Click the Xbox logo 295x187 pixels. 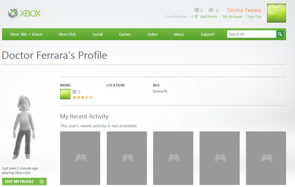pos(24,13)
